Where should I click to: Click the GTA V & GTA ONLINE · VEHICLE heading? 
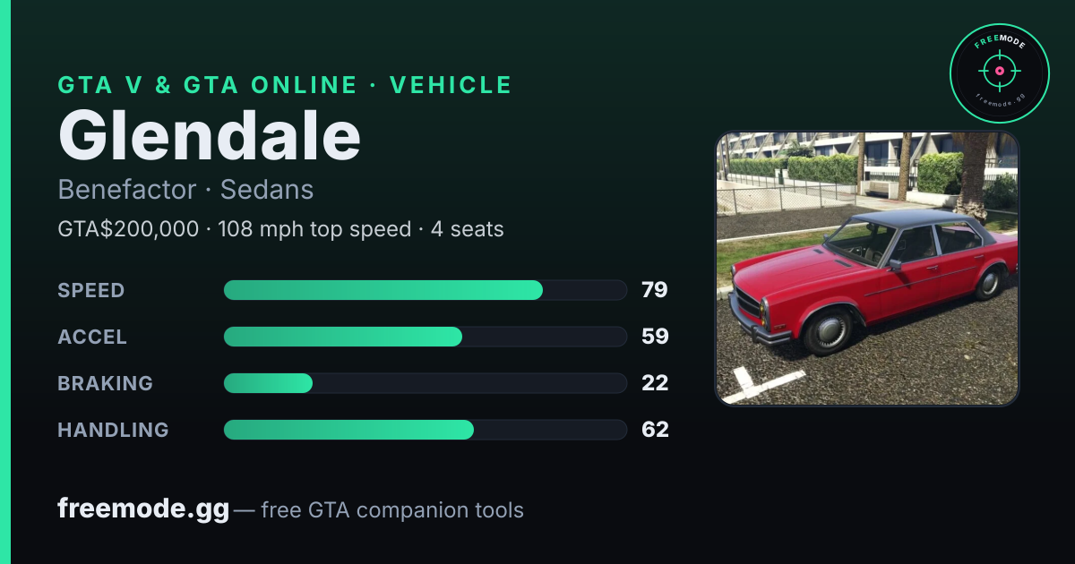pos(285,85)
